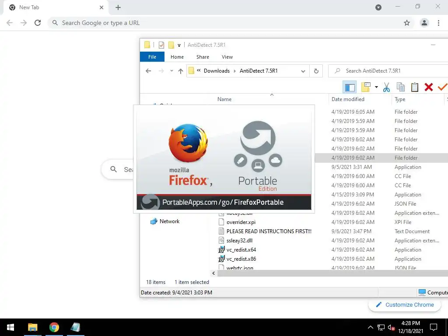448x336 pixels.
Task: Show hidden system tray icons
Action: (x=370, y=327)
